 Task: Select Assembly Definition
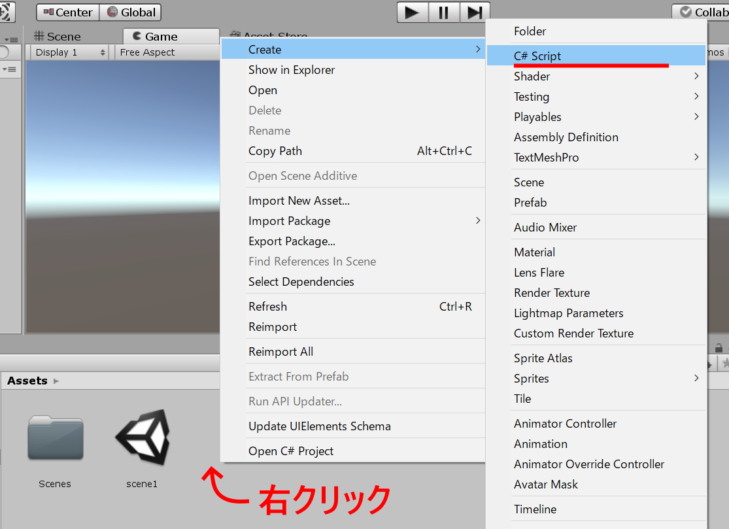tap(596, 137)
